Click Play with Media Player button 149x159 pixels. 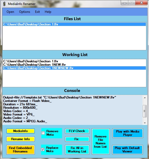(x=128, y=133)
